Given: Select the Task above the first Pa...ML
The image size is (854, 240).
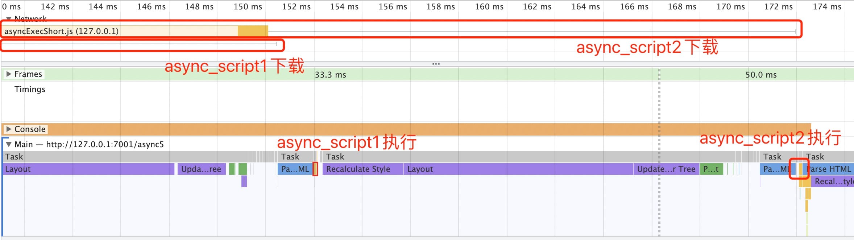Looking at the screenshot, I should [296, 157].
